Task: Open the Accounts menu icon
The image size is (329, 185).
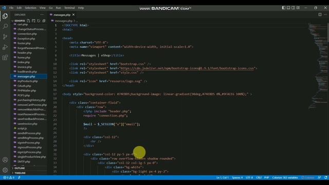Action: [5, 160]
